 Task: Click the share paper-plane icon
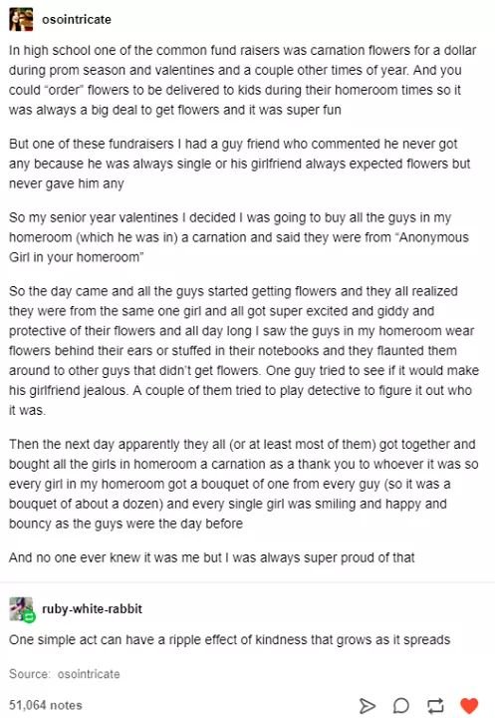point(367,706)
